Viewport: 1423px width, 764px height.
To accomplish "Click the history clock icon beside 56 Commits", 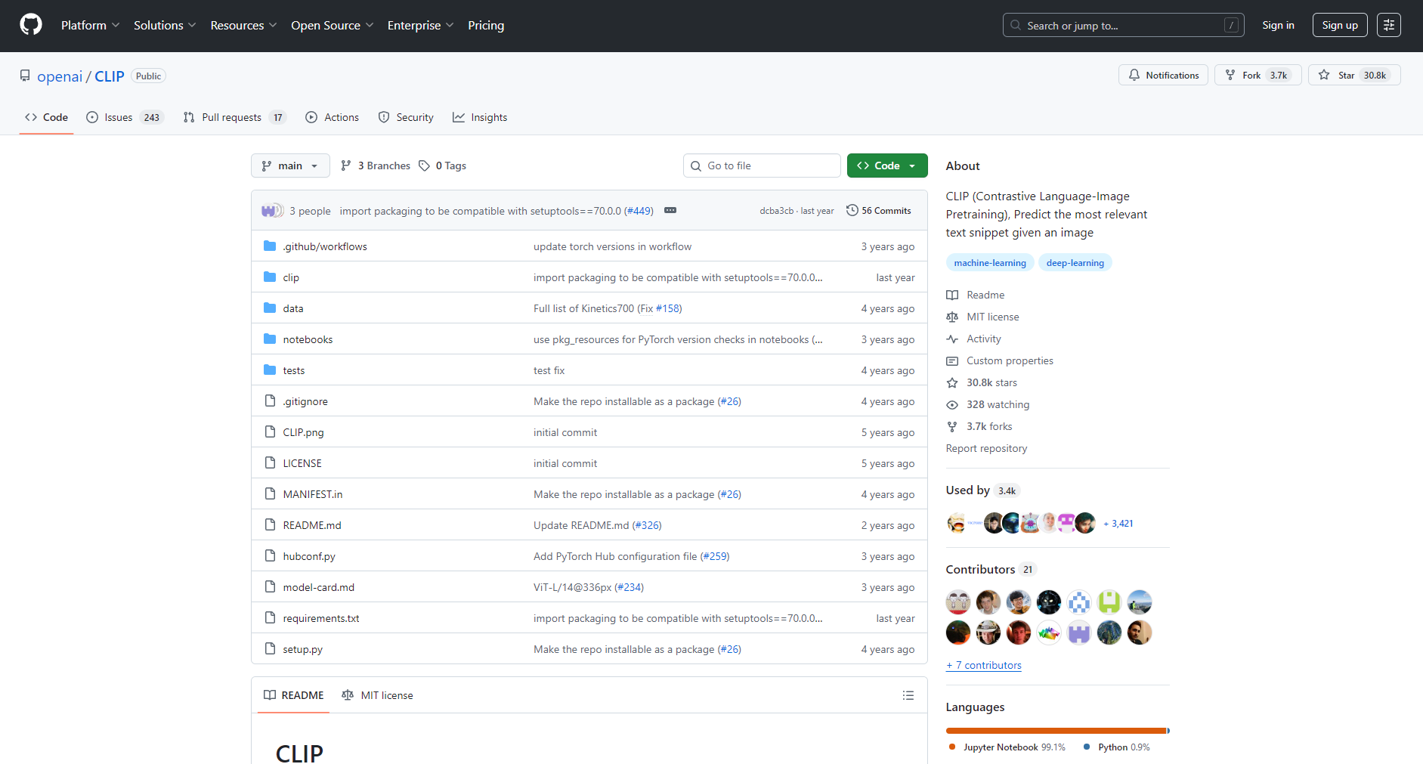I will 852,210.
